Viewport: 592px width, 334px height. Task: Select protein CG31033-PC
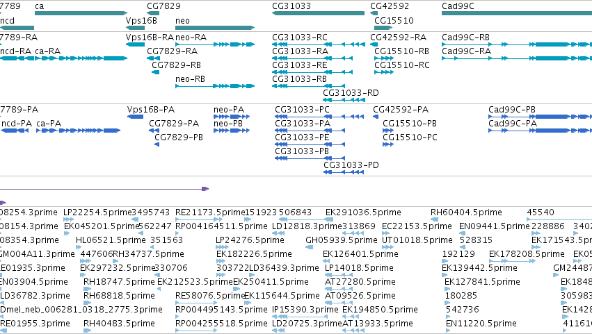pyautogui.click(x=319, y=117)
